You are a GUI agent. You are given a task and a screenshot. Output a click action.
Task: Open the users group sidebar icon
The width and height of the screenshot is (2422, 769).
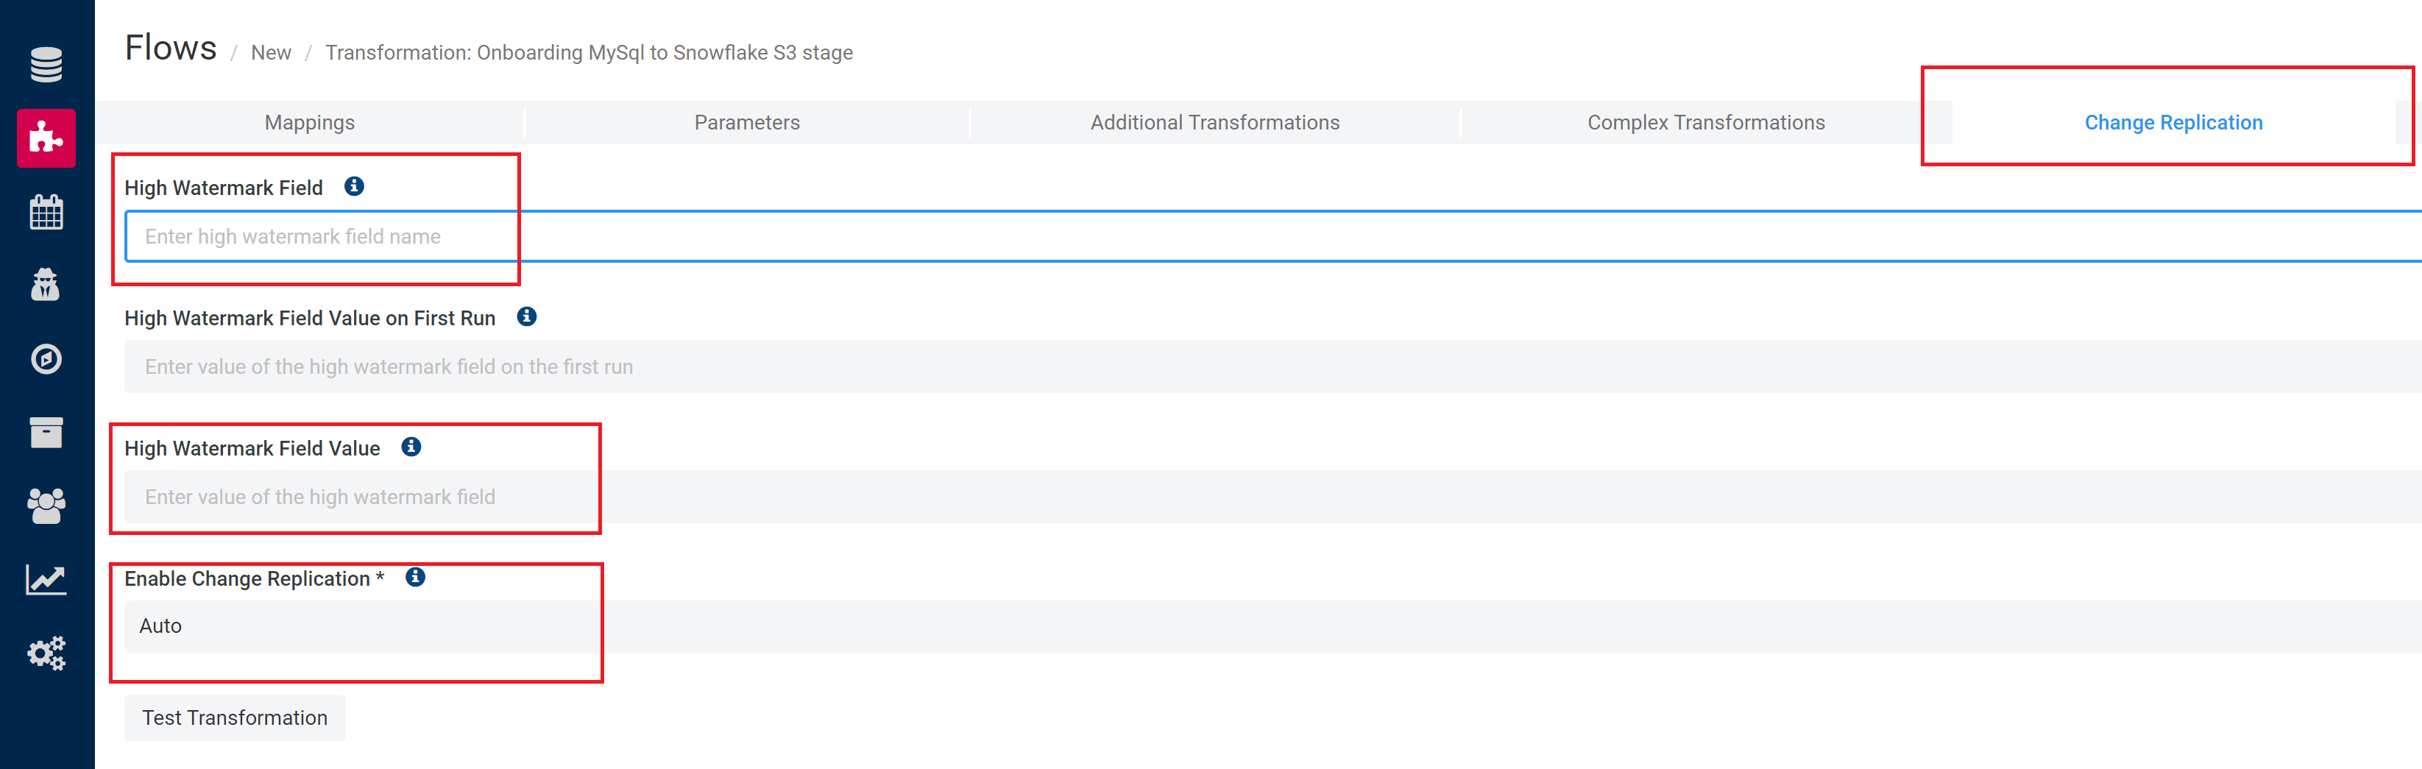point(46,506)
